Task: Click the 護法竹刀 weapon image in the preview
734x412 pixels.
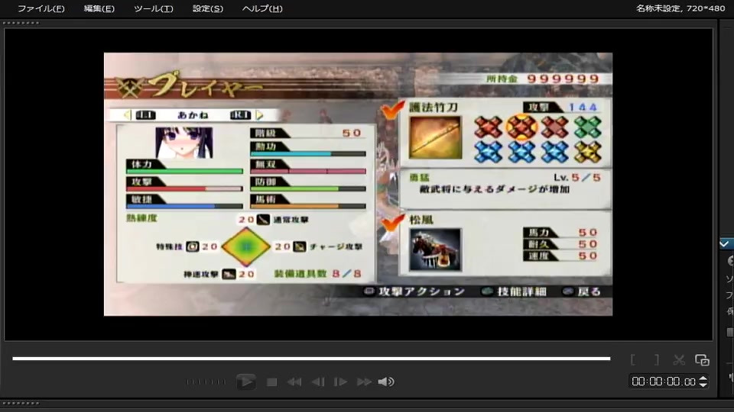Action: click(435, 137)
